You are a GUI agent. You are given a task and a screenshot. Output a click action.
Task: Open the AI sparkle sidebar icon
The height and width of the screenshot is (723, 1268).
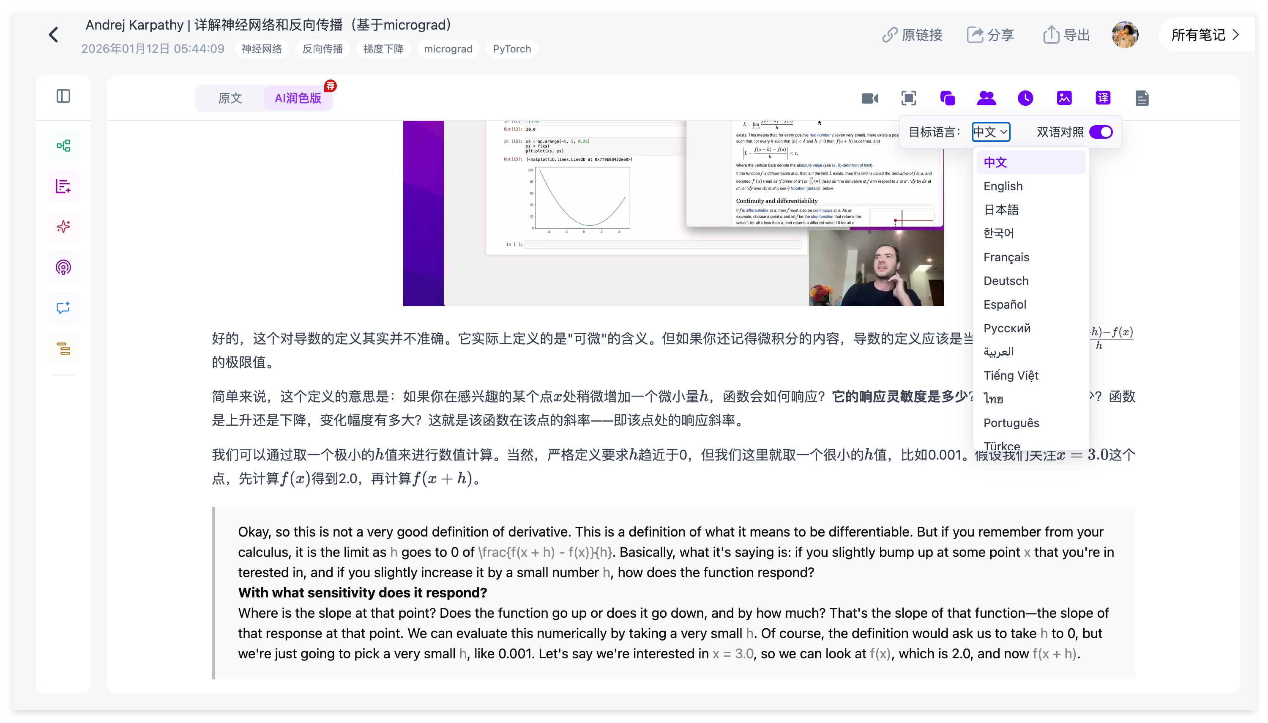[63, 227]
